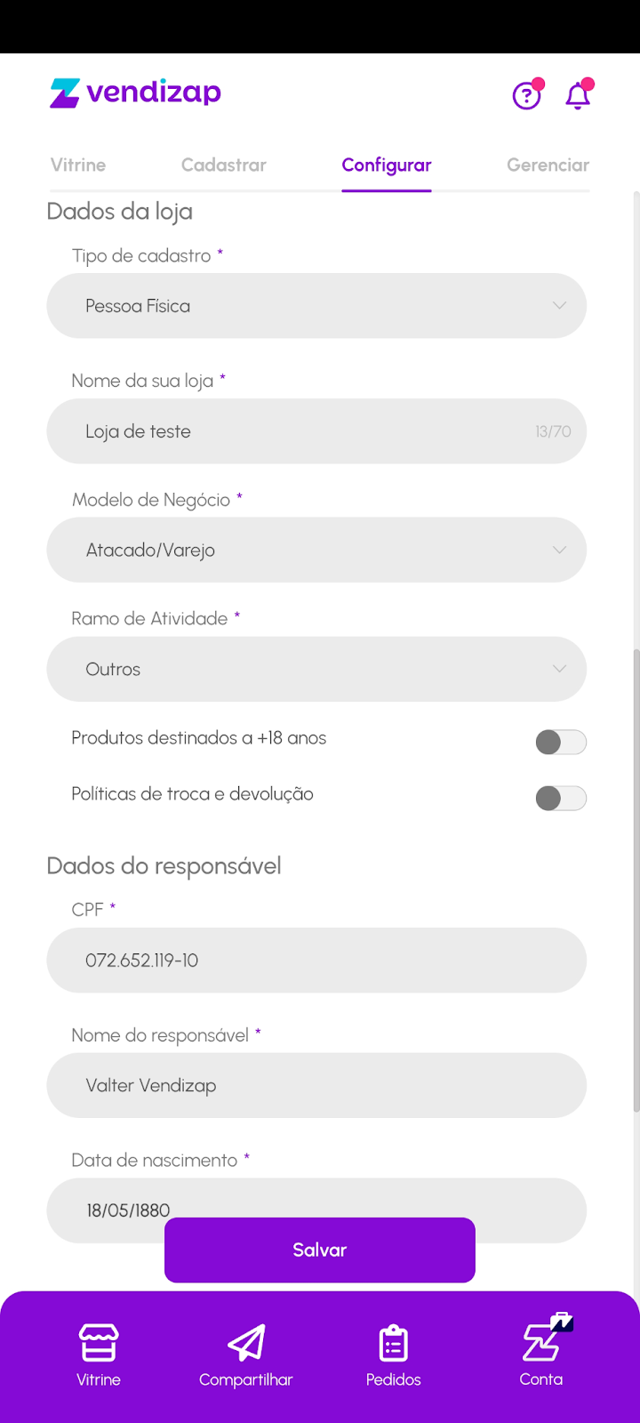Screen dimensions: 640x1423
Task: Switch to the Gerenciar tab
Action: tap(548, 165)
